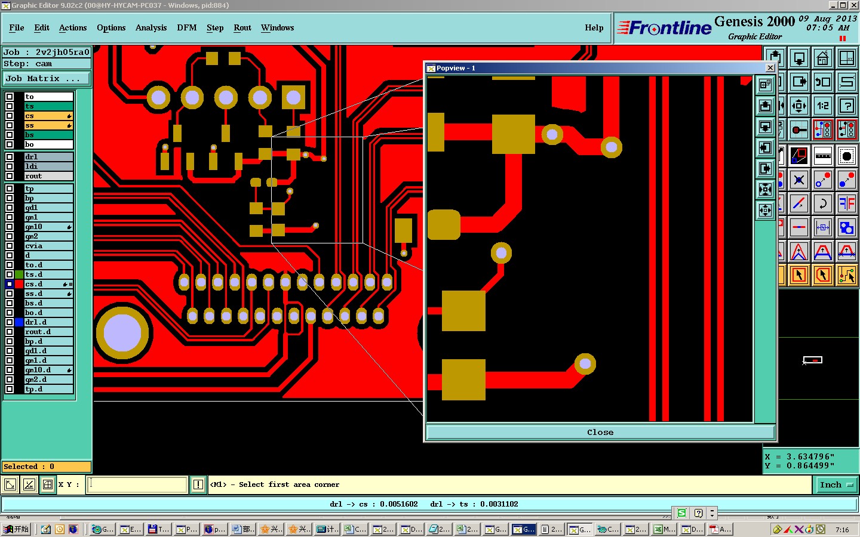The image size is (860, 537).
Task: Toggle the checkbox for layer 'drl'
Action: point(10,157)
